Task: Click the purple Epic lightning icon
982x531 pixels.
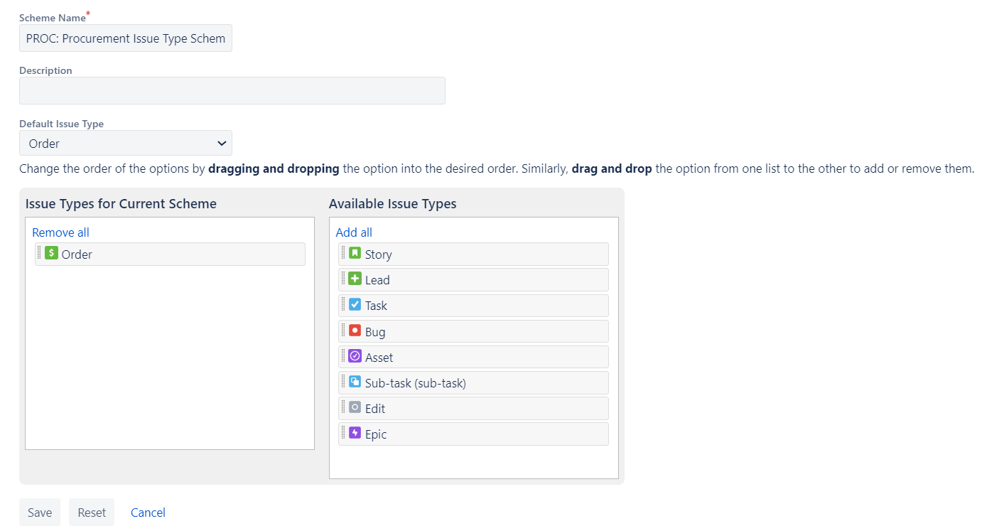Action: tap(355, 432)
